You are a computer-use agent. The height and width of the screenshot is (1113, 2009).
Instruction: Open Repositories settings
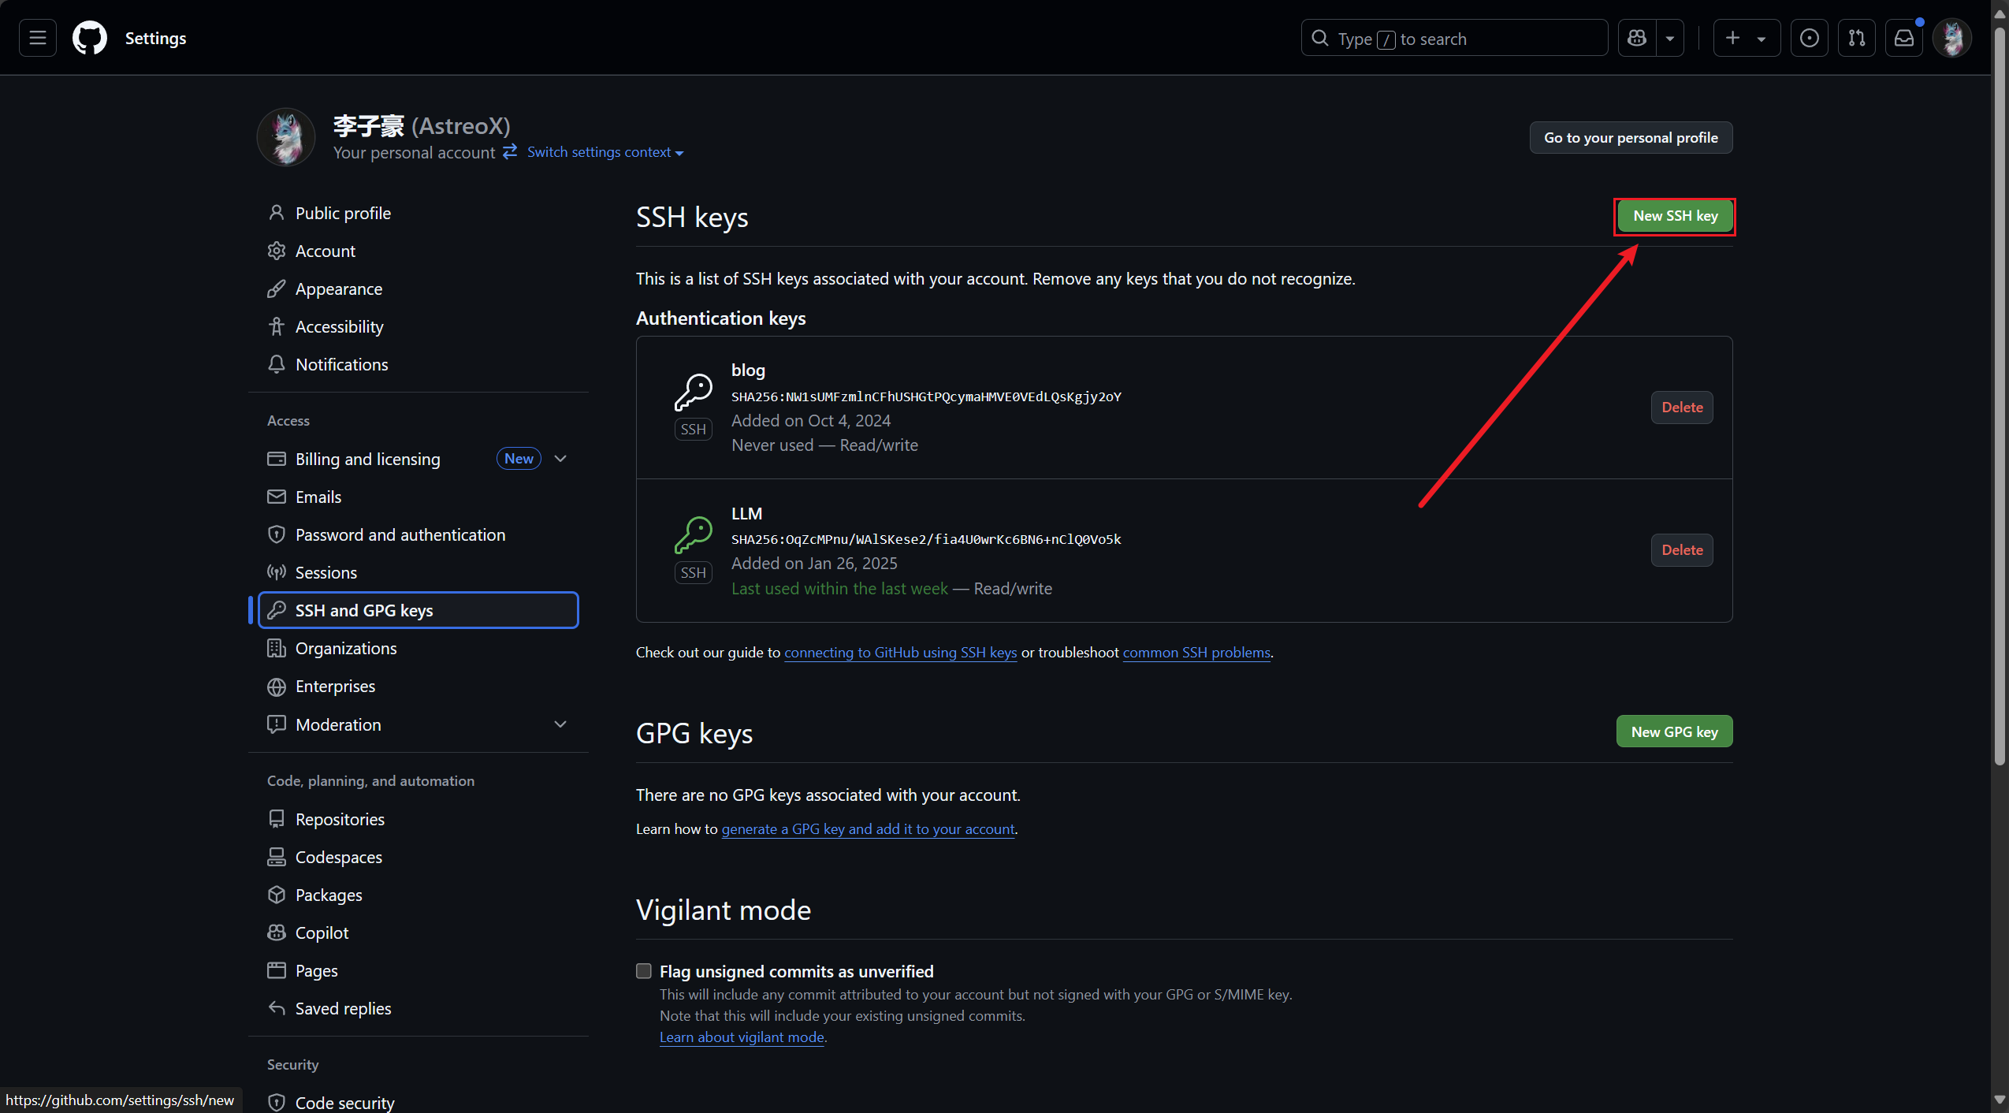point(419,819)
